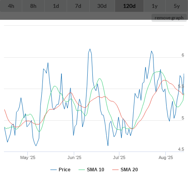This screenshot has height=180, width=188.
Task: Switch chart to 30d range
Action: pyautogui.click(x=102, y=6)
